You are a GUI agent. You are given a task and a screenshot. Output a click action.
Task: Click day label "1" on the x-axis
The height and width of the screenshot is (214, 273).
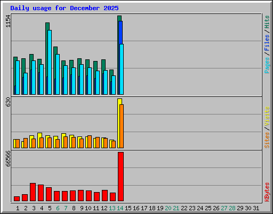[18, 208]
